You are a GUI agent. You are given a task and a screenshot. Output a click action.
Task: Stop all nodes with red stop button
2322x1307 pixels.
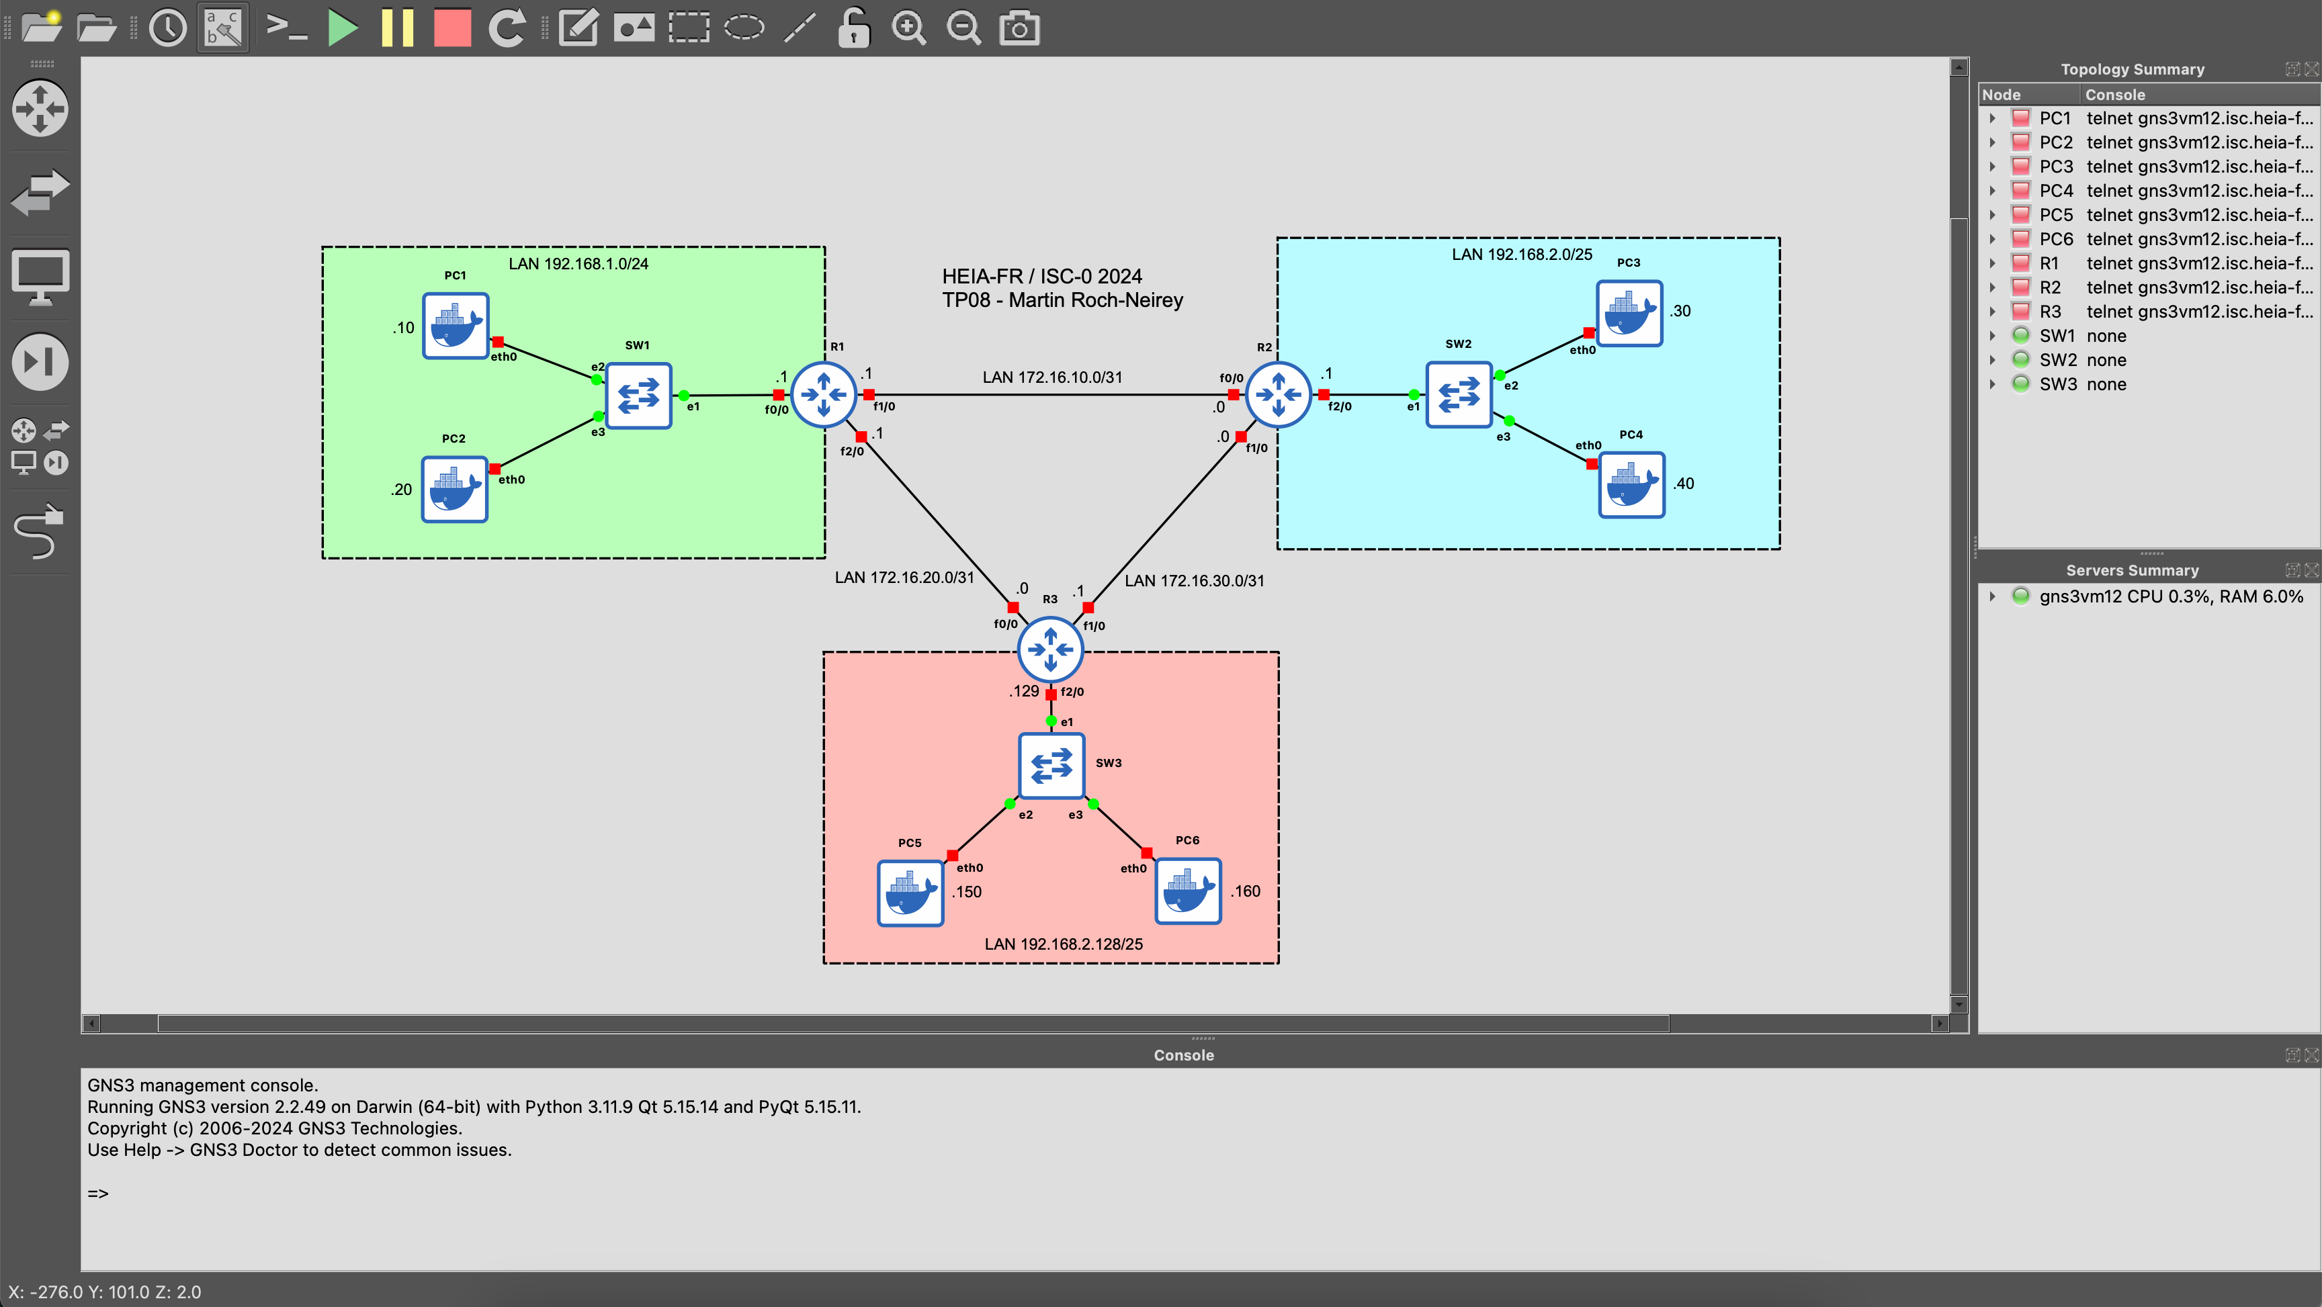tap(452, 27)
